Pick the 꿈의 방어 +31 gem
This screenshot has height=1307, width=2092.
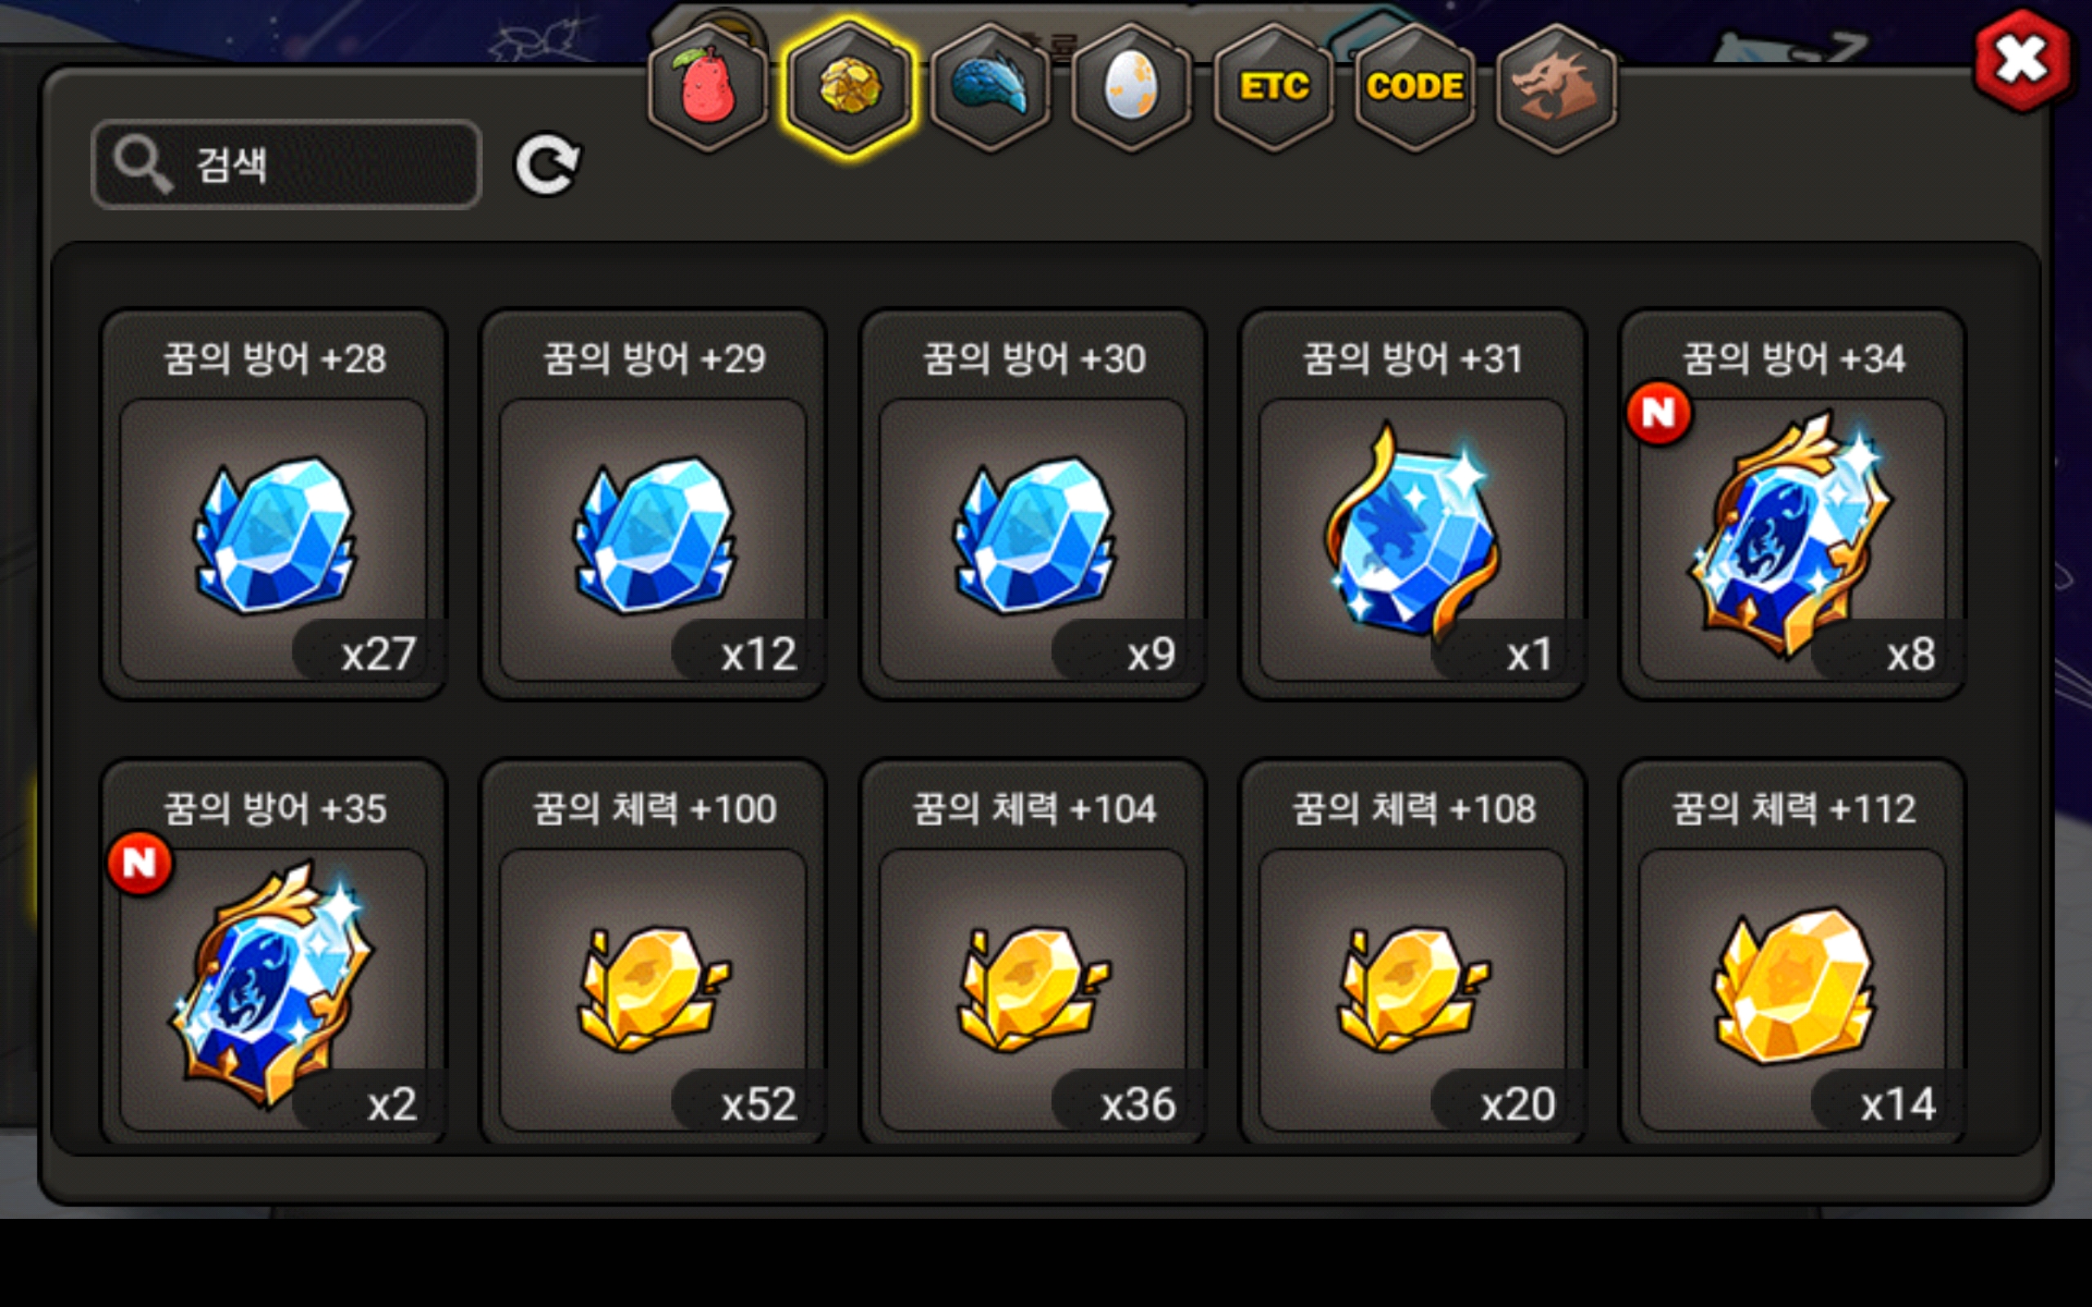click(x=1413, y=505)
